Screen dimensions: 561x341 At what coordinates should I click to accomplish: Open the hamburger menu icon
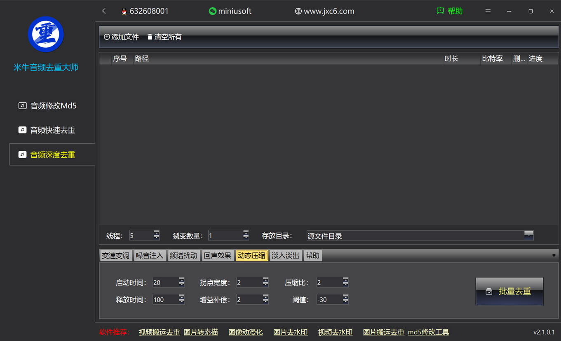(488, 12)
